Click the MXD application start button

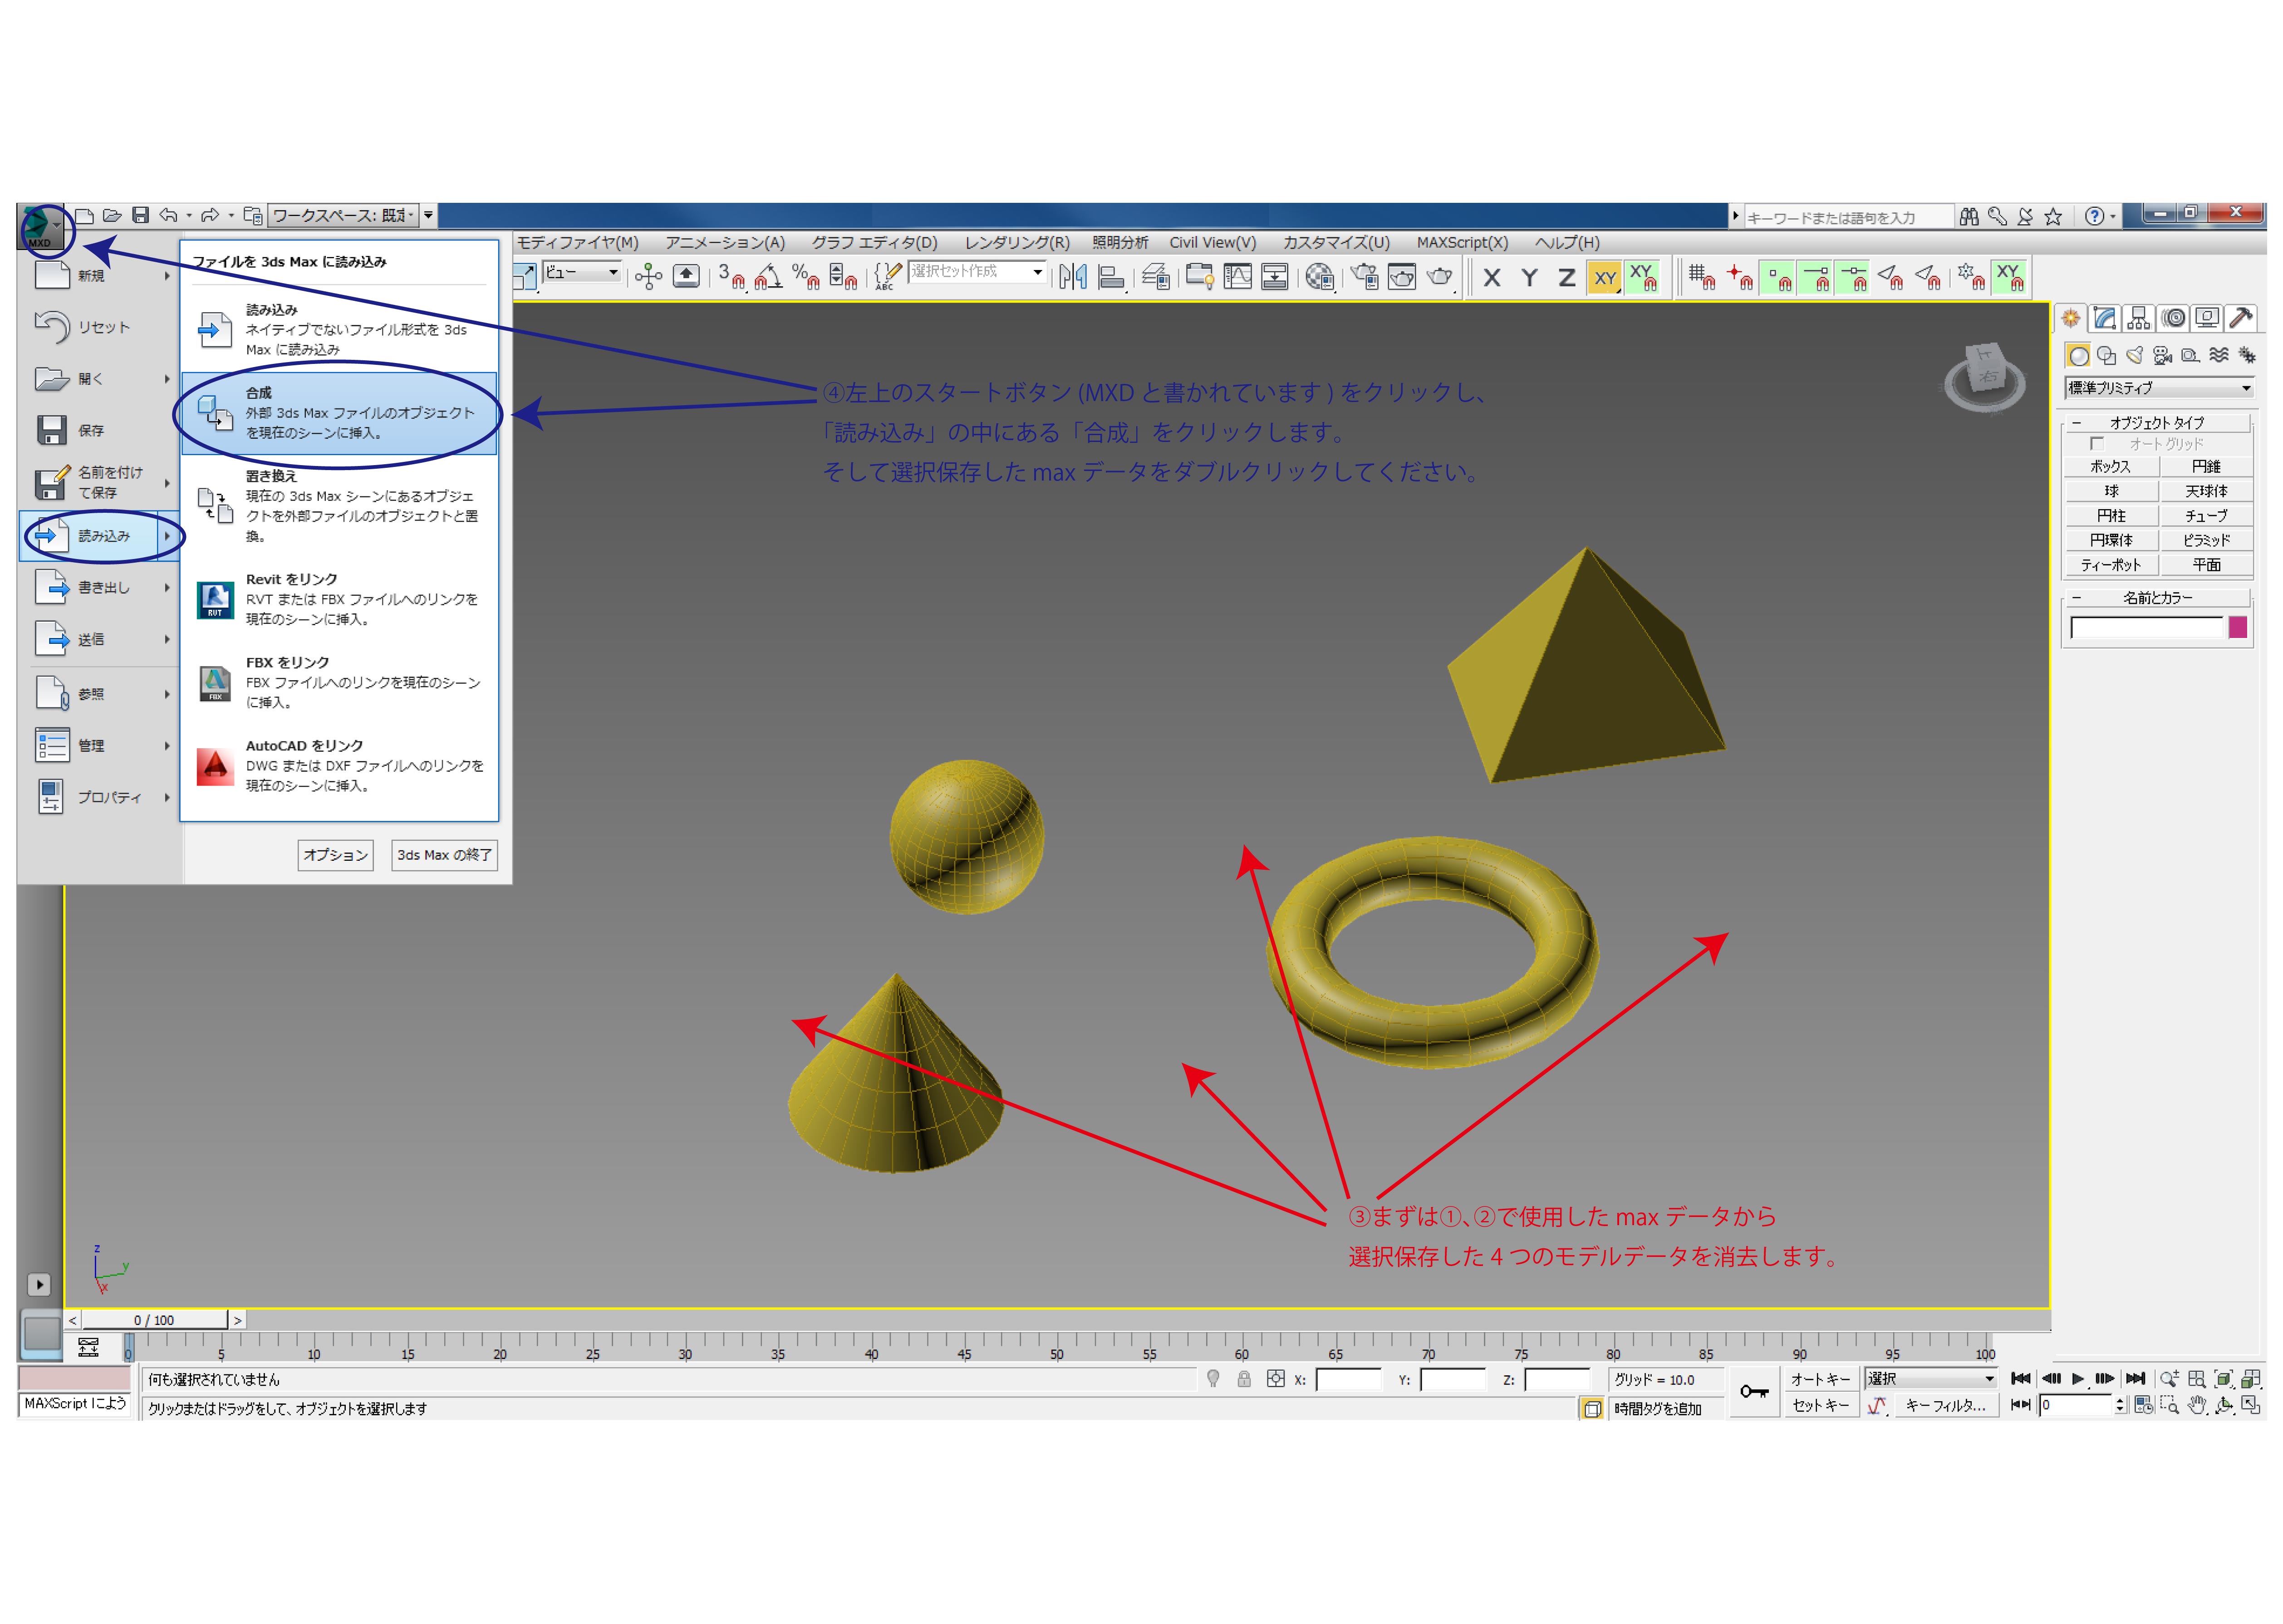point(40,226)
